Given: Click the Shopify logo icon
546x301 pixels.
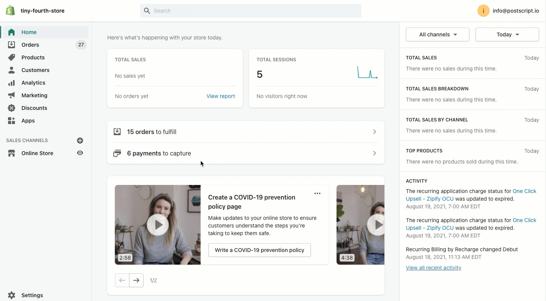Looking at the screenshot, I should pos(10,11).
